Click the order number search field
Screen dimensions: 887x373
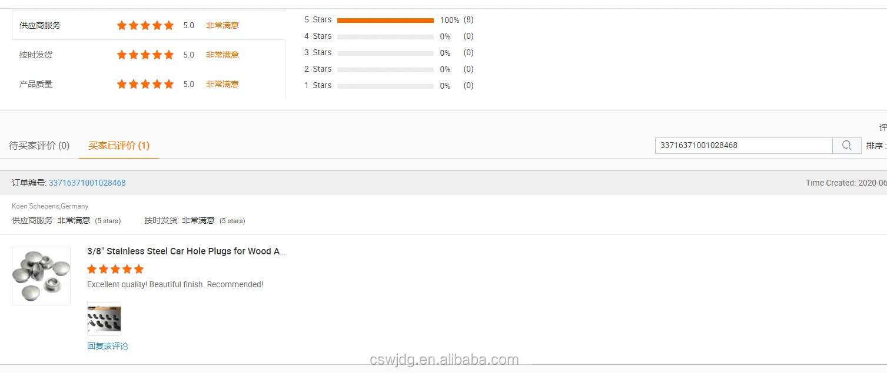click(743, 146)
